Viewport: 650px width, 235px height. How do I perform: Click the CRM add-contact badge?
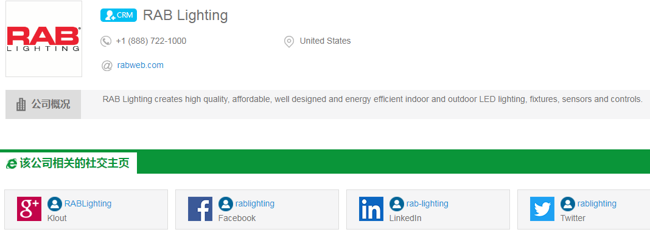pyautogui.click(x=119, y=15)
